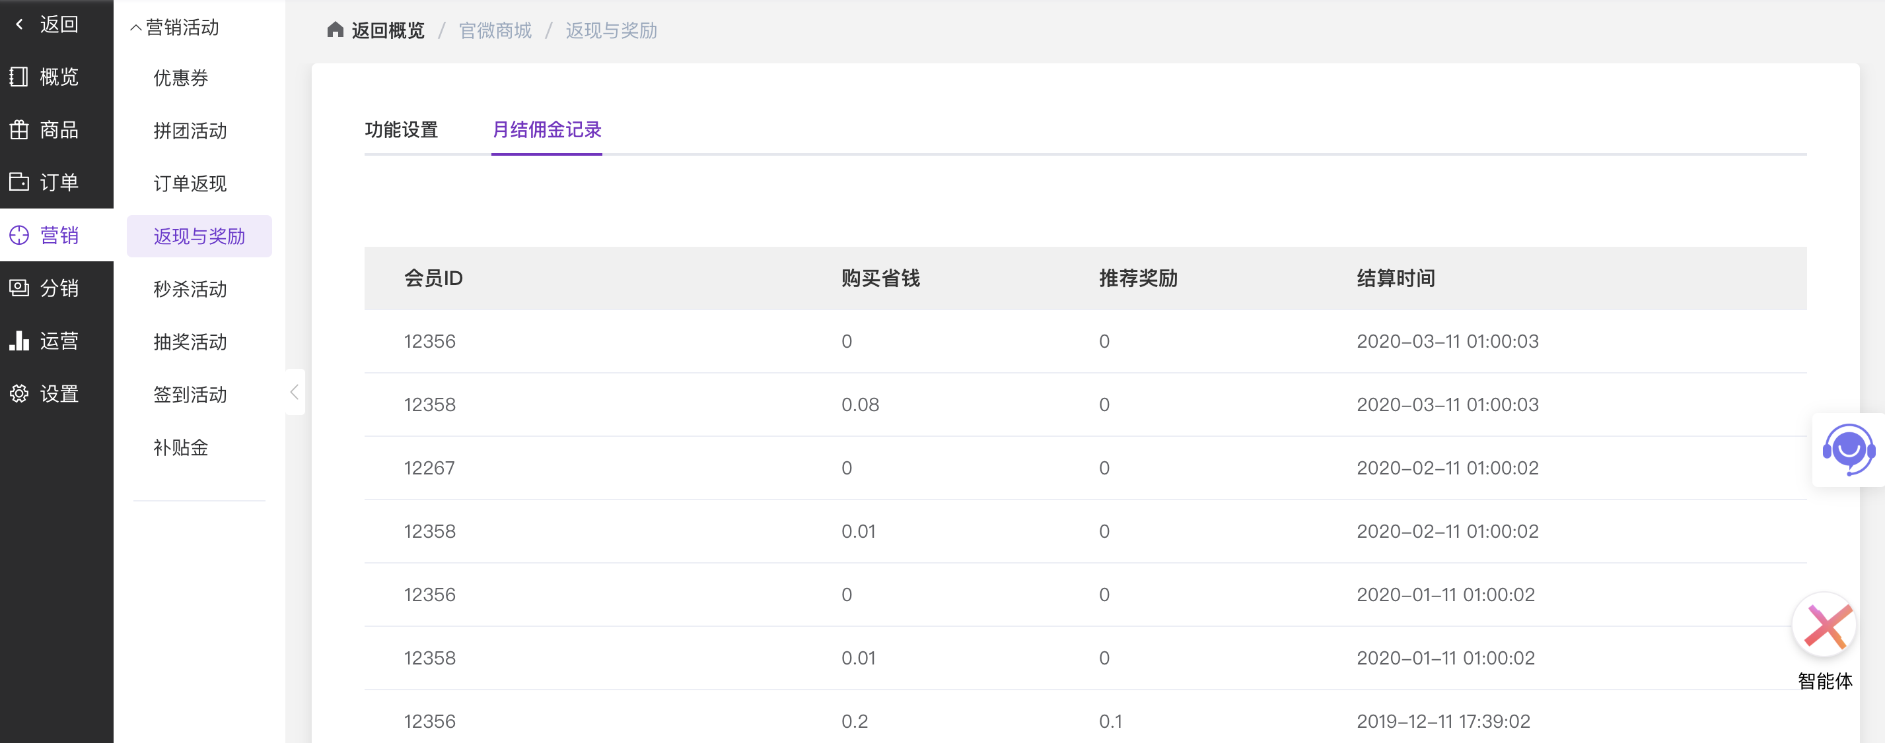Click the home icon in breadcrumb
The image size is (1885, 743).
point(335,30)
